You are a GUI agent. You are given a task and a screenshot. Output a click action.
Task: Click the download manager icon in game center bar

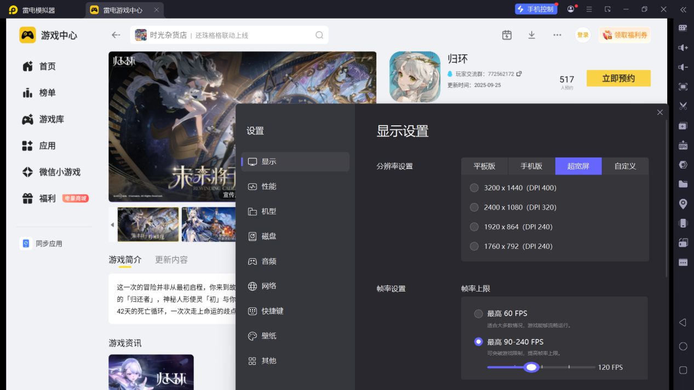pyautogui.click(x=531, y=34)
